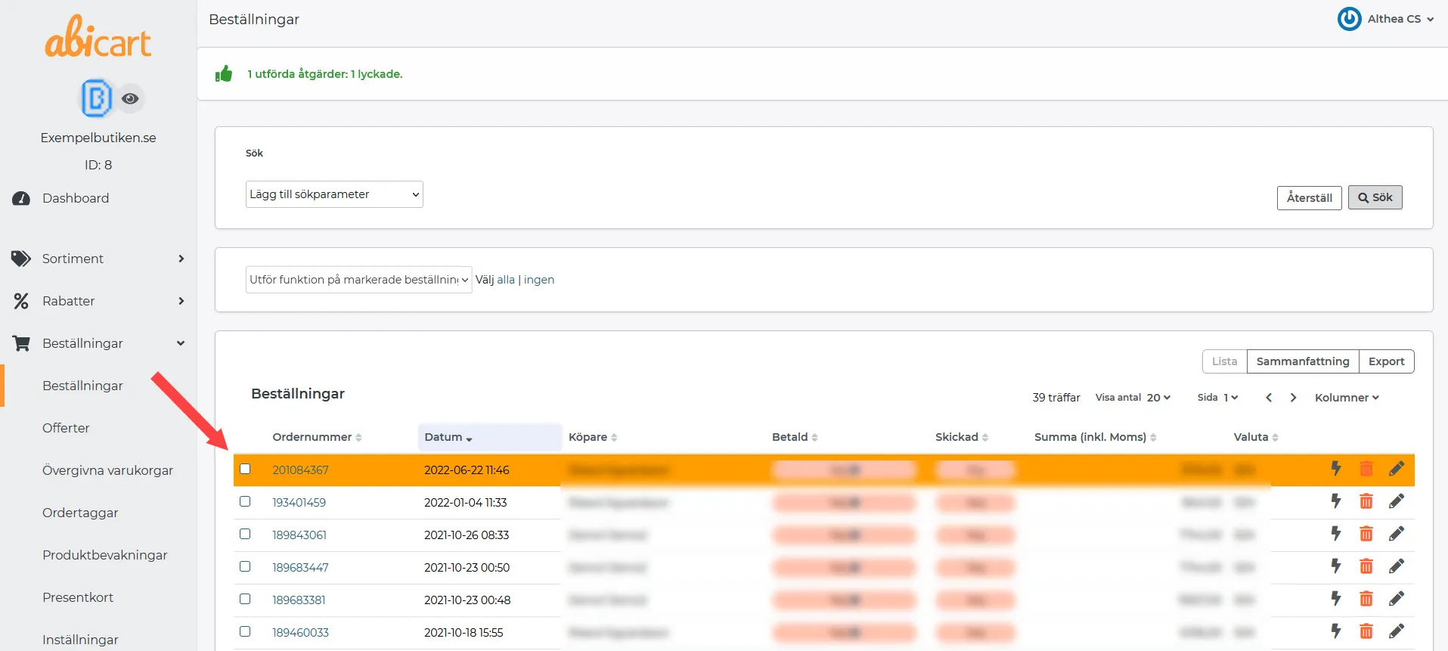Open the blue shop badge icon

[96, 98]
